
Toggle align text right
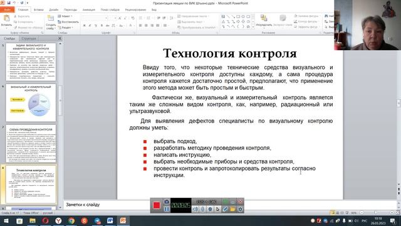[152, 26]
